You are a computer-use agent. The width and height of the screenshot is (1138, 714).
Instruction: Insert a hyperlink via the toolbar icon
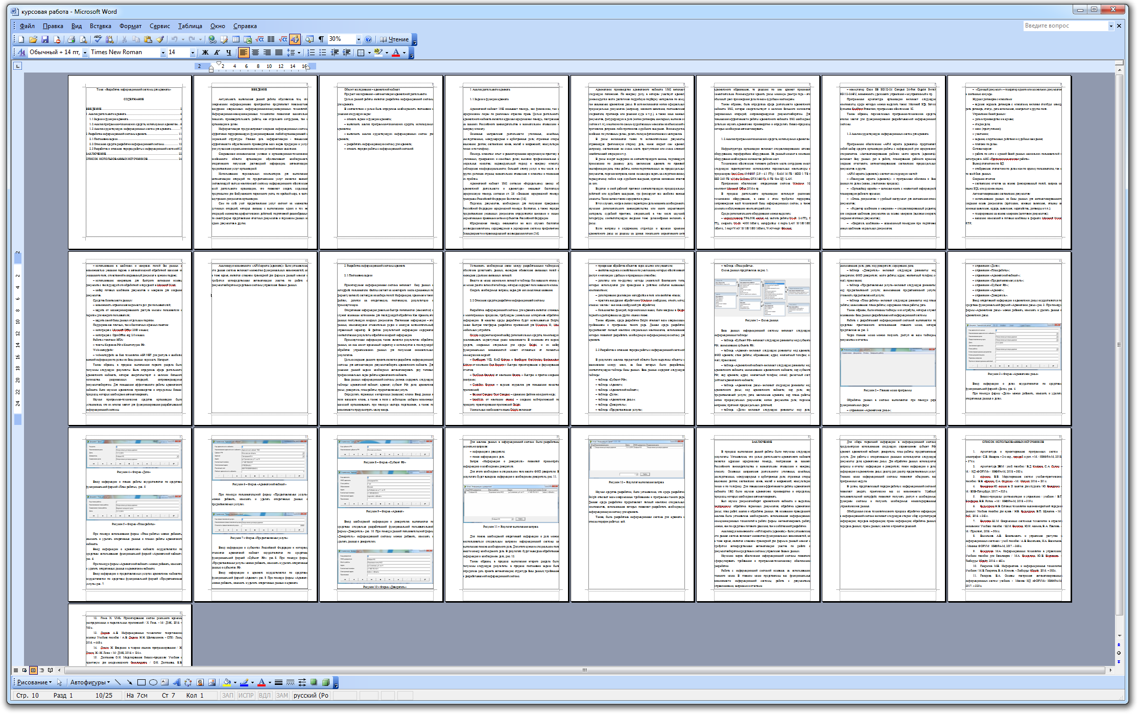(212, 39)
